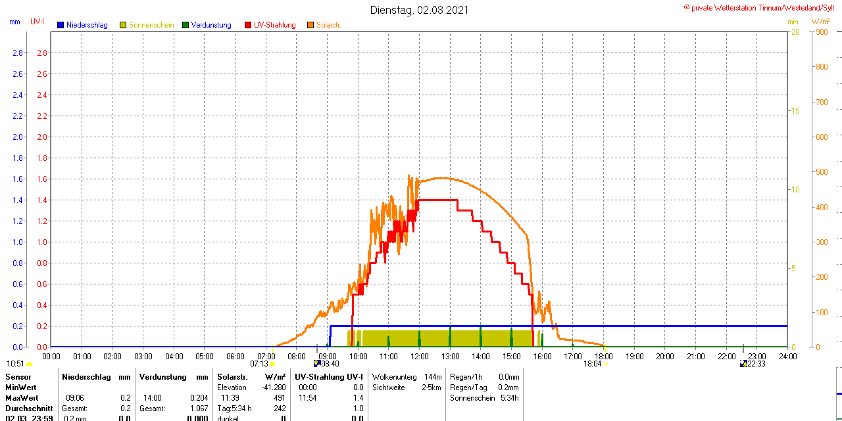Screen dimensions: 842x421
Task: Click the date title Dienstag, 02.03.2021
Action: pos(420,10)
